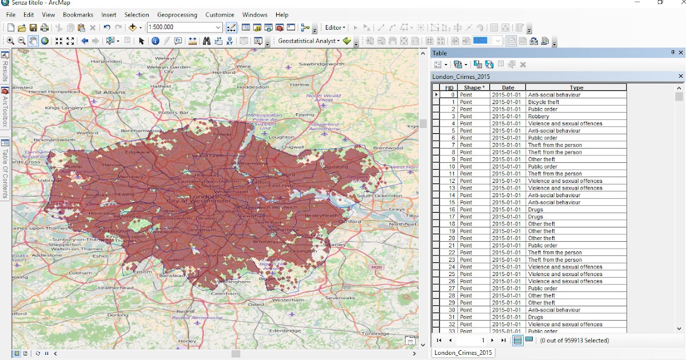Activate the Pan tool
This screenshot has width=686, height=360.
(33, 41)
